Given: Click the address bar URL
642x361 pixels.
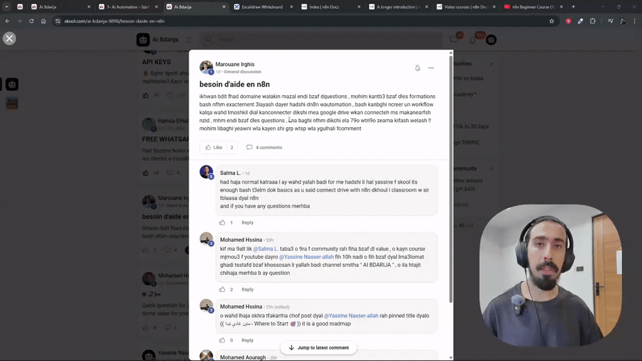Looking at the screenshot, I should coord(114,21).
